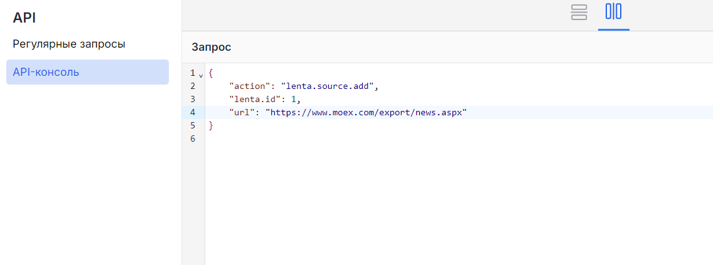Click the API sidebar title
The image size is (713, 265).
(24, 18)
